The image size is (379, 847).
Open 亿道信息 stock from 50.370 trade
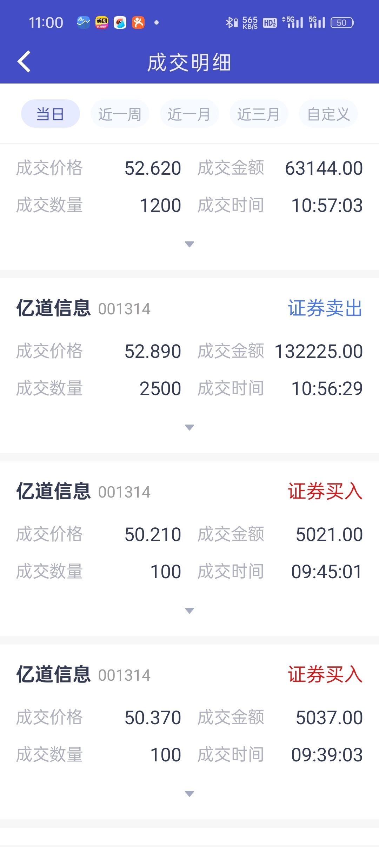(53, 674)
